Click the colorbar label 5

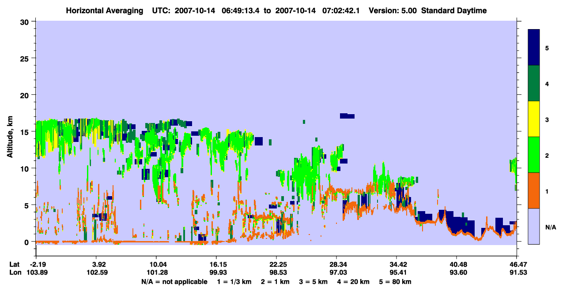(547, 48)
